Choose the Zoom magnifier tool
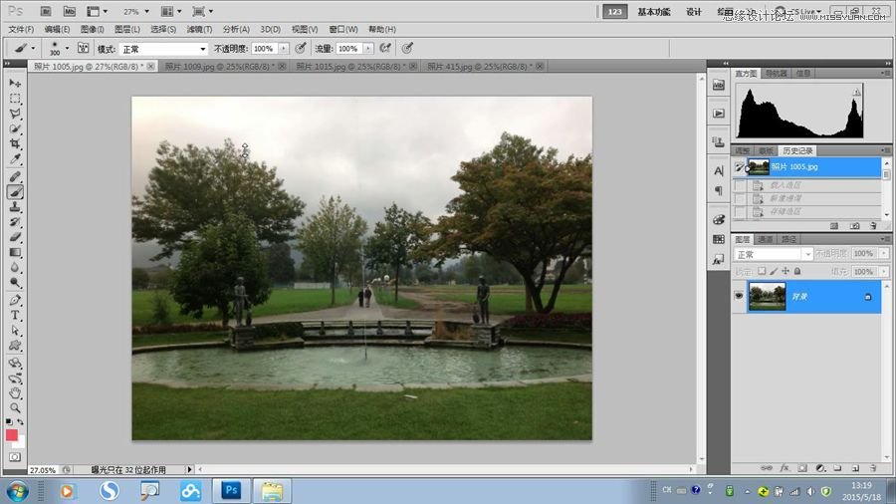Screen dimensions: 896x504 (15, 407)
